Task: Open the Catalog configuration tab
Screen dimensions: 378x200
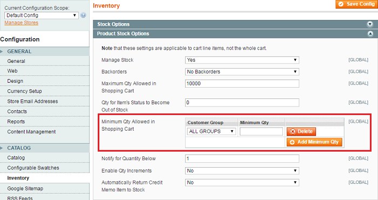Action: point(45,158)
